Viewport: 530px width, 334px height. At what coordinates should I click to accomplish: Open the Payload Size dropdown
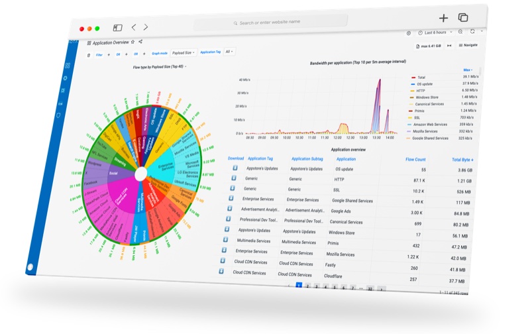[182, 52]
